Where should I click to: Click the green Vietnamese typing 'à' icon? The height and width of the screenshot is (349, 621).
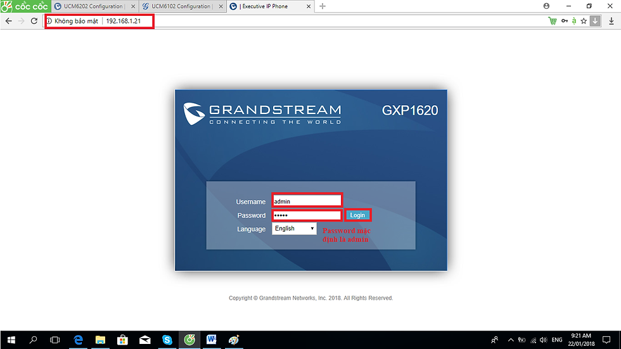tap(574, 21)
